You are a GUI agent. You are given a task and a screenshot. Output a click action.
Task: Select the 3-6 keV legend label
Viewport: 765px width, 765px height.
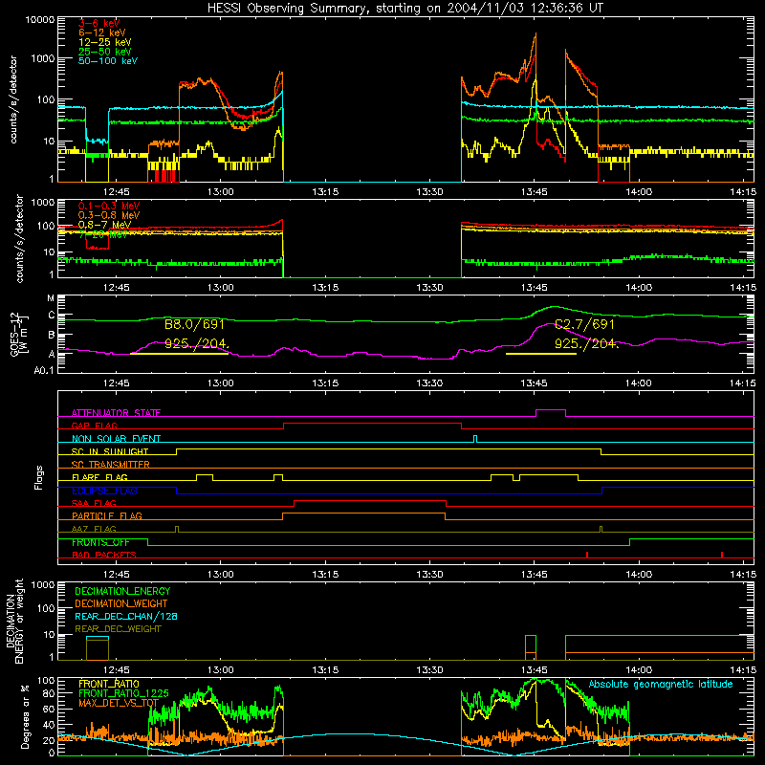[98, 23]
